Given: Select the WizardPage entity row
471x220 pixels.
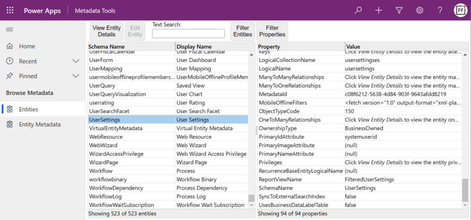Looking at the screenshot, I should point(168,163).
